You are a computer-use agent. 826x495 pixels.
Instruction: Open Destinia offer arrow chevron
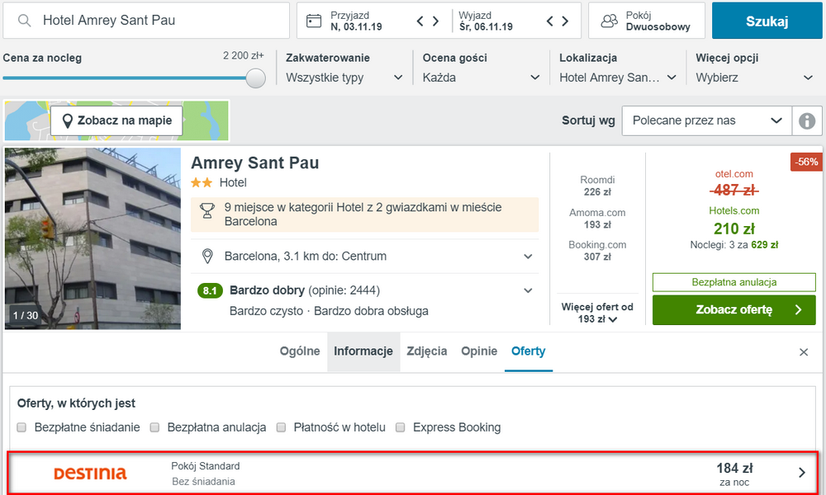point(802,473)
